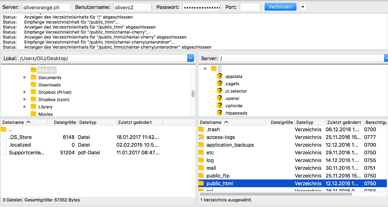Click the .cpanel question mark icon
The height and width of the screenshot is (207, 388).
pyautogui.click(x=220, y=98)
